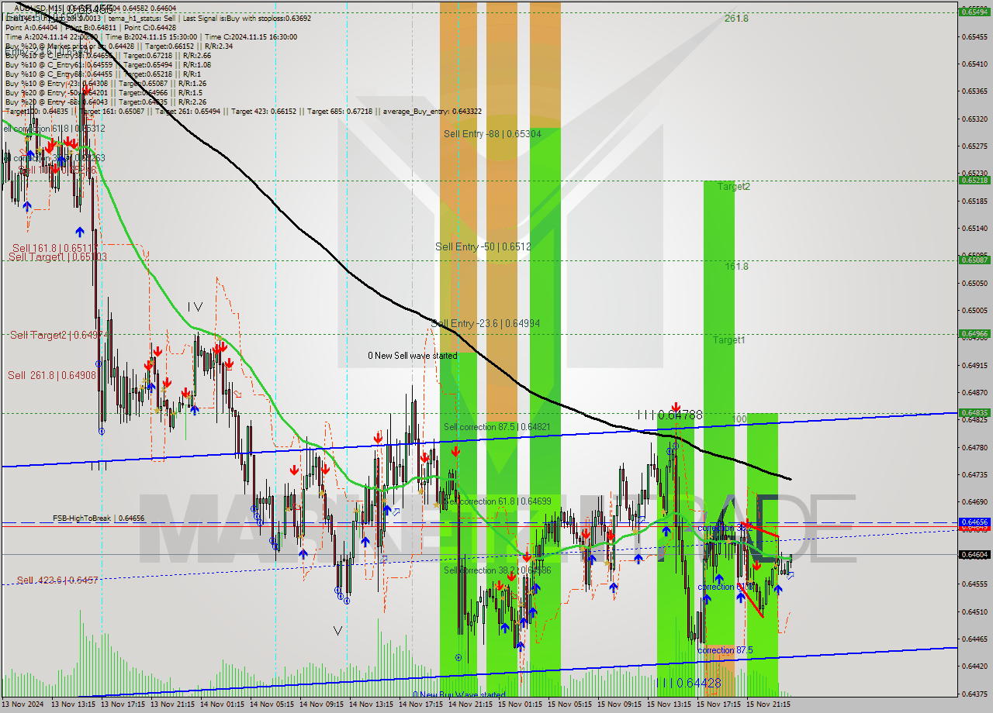Click the 'Sell 261.8 | 0.64908' label
Image resolution: width=993 pixels, height=713 pixels.
tap(52, 375)
